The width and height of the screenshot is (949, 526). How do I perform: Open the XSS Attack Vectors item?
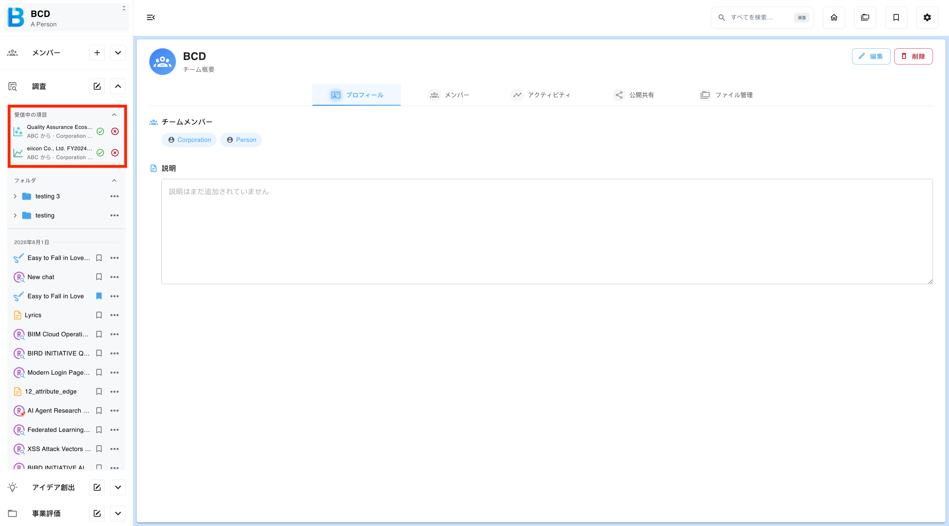point(59,449)
